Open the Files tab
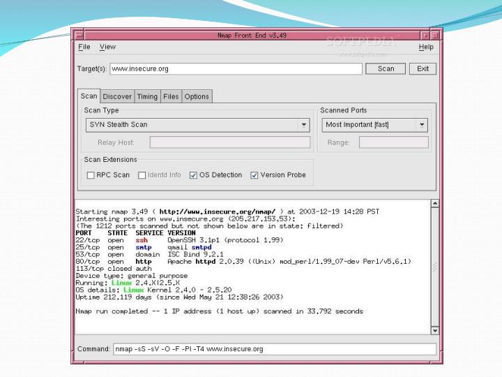Screen dimensions: 502x377 tap(171, 96)
